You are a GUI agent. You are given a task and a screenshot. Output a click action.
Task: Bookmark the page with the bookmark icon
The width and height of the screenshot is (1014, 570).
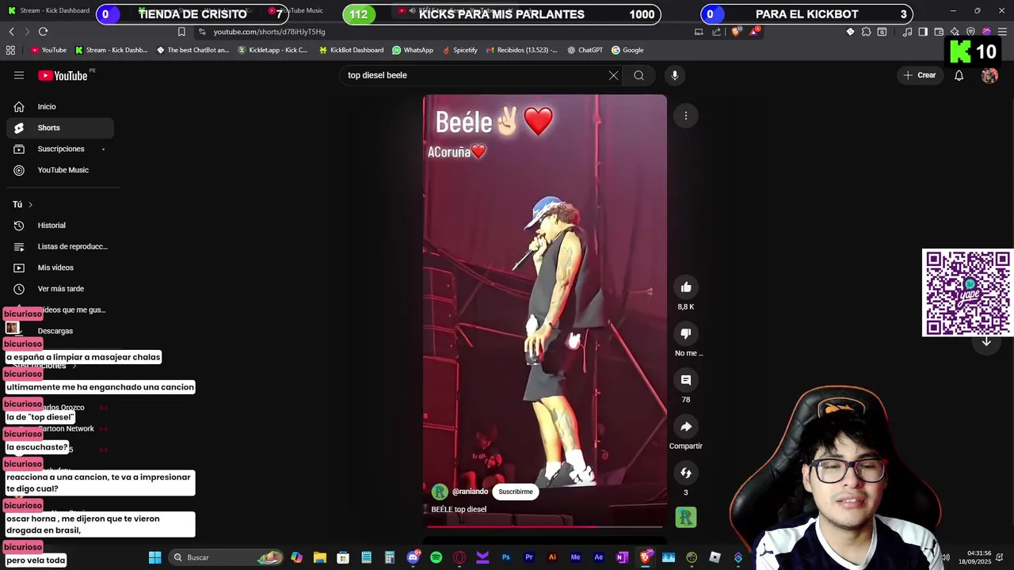[181, 32]
